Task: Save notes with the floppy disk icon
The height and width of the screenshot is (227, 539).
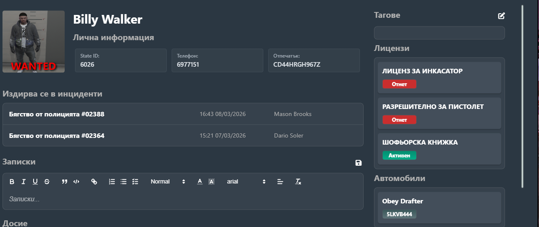Action: click(x=359, y=163)
